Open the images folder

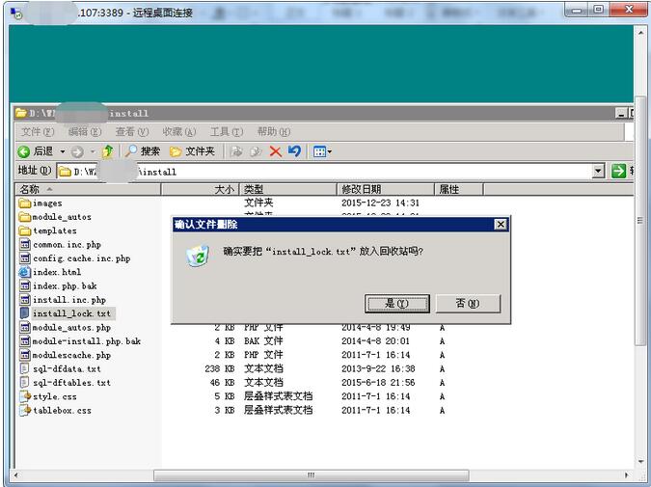coord(46,203)
